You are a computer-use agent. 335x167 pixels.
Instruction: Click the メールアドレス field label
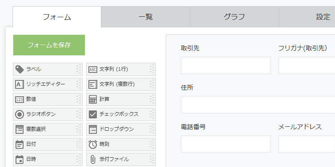click(x=300, y=127)
